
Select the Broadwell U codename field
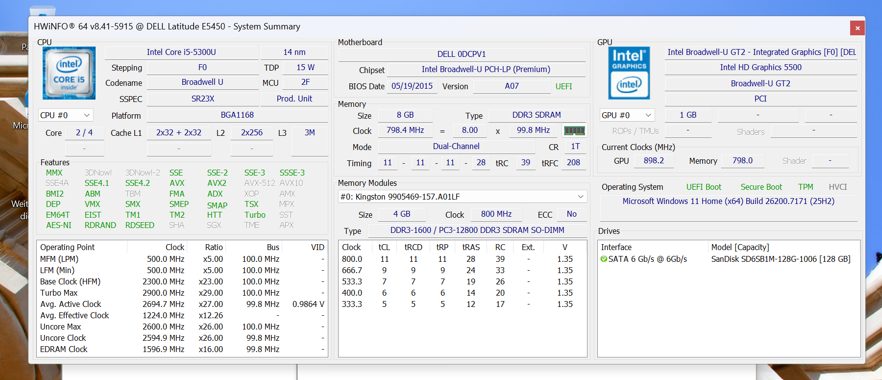(202, 82)
